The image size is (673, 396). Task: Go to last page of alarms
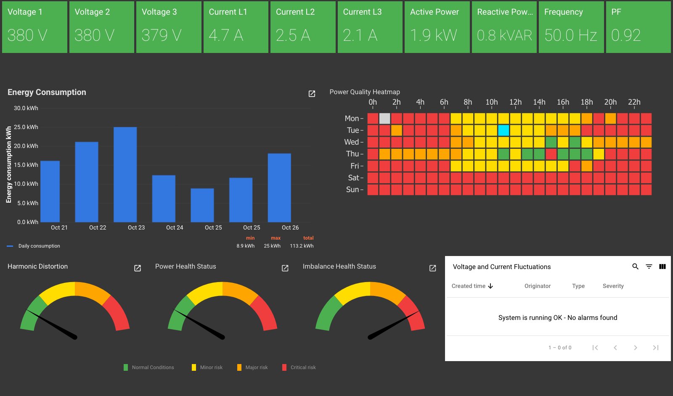656,348
